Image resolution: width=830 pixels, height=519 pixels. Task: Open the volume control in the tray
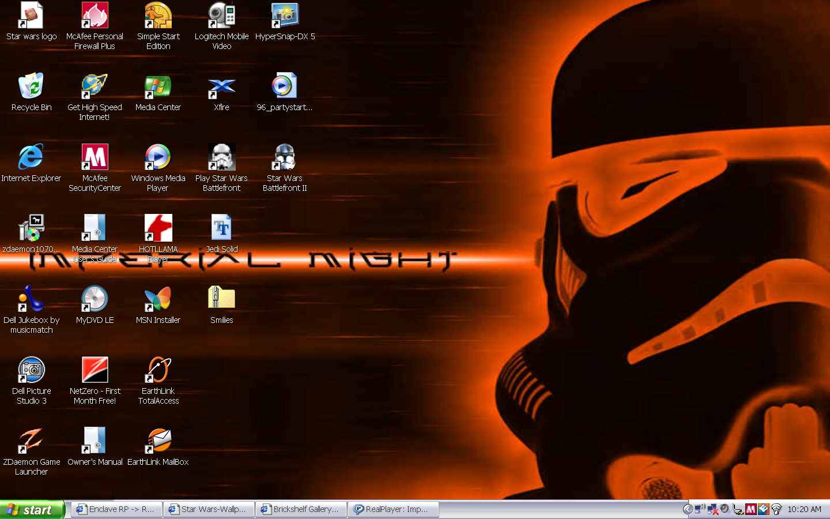pyautogui.click(x=724, y=509)
